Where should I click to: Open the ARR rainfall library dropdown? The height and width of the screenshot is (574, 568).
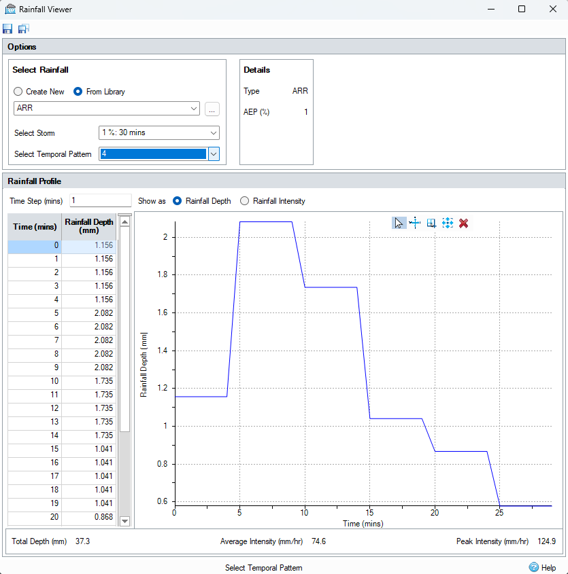[195, 109]
